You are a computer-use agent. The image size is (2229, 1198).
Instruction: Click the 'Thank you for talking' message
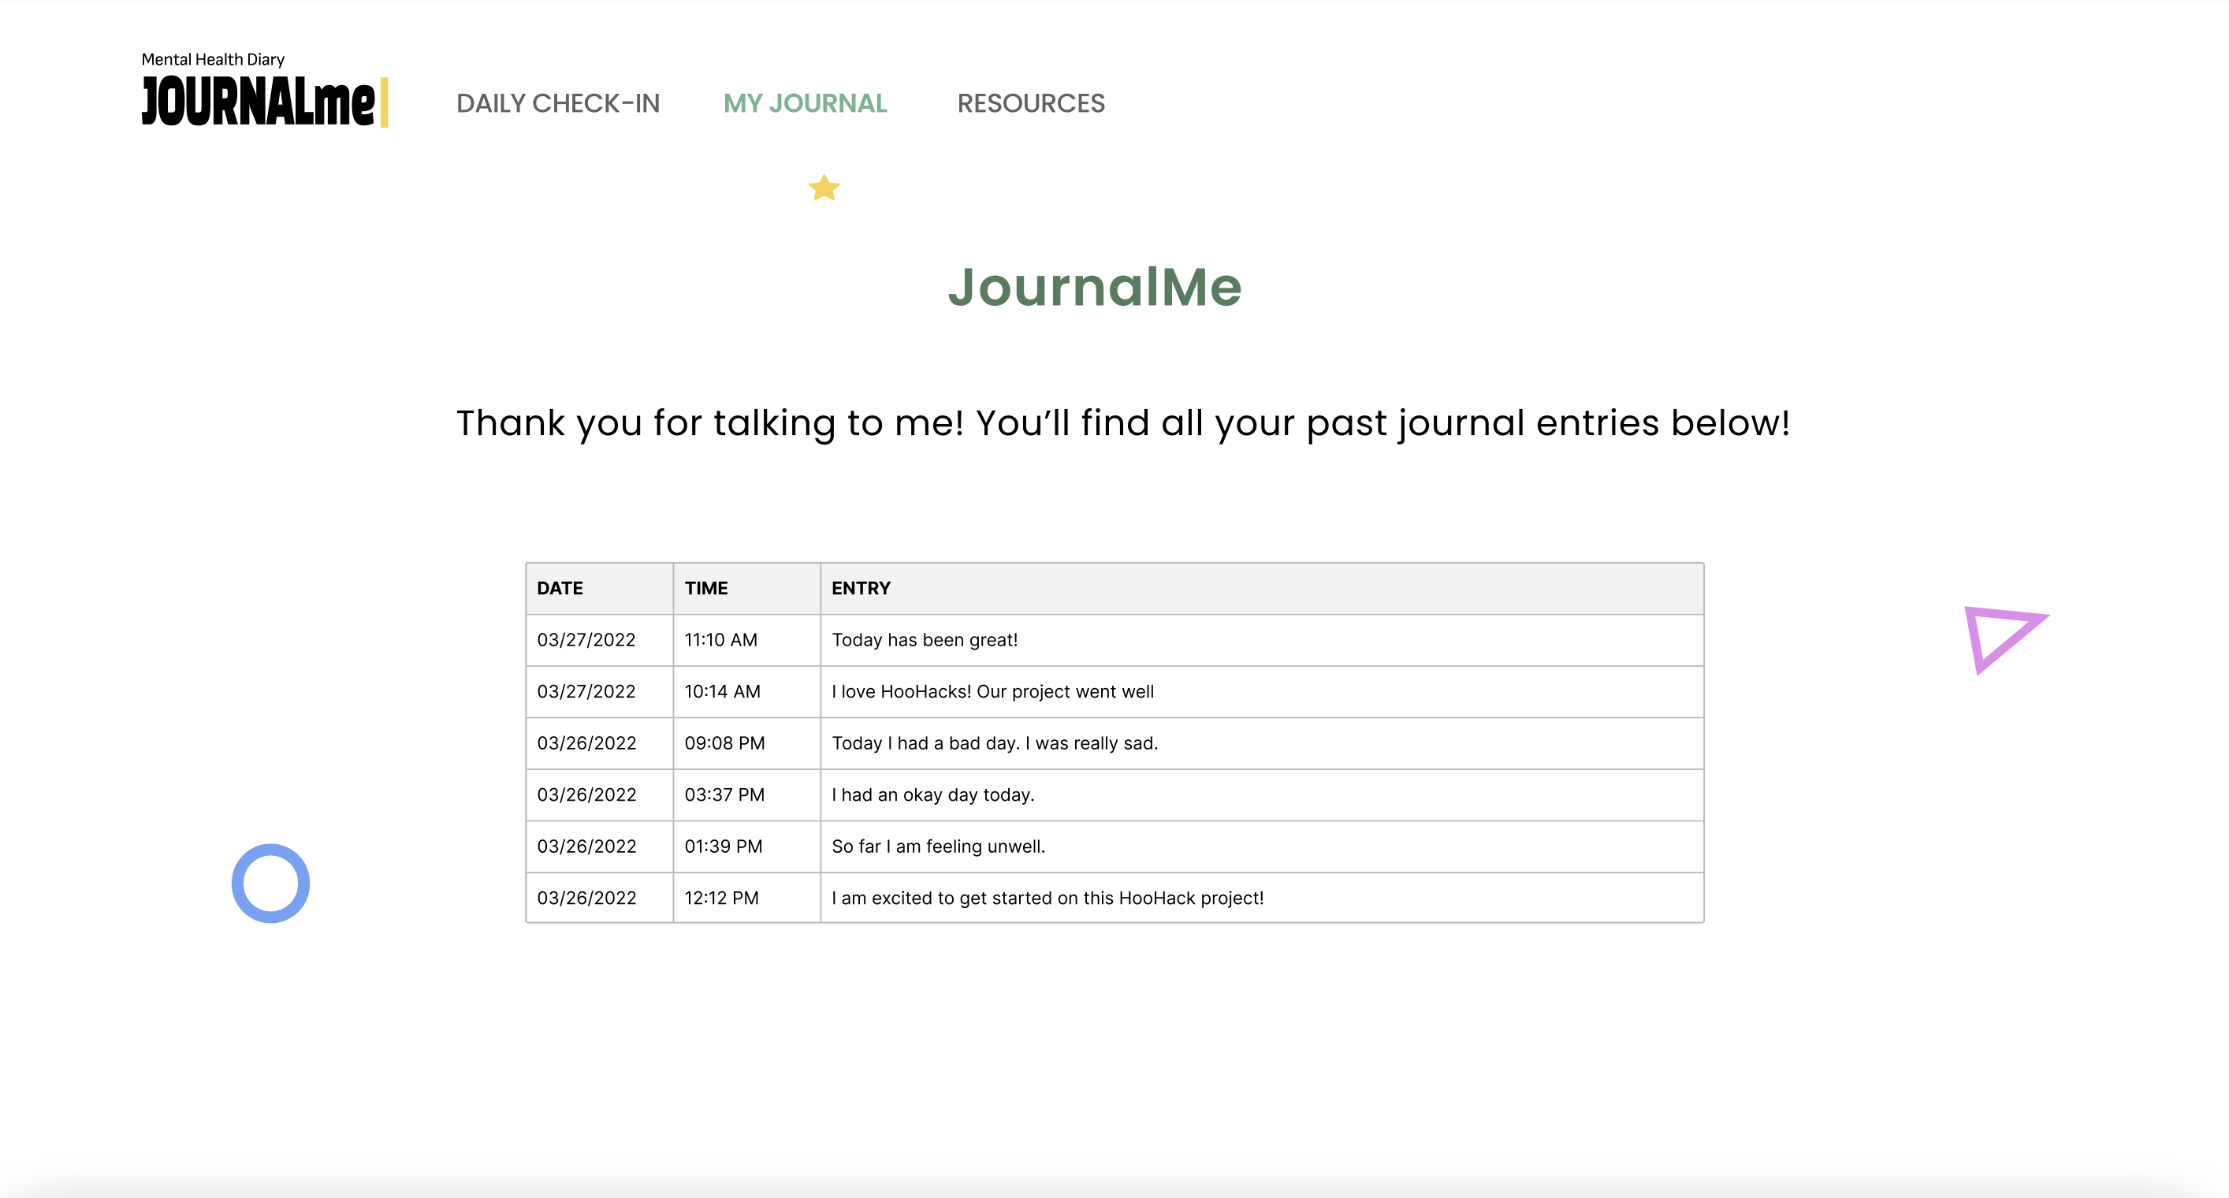1122,423
